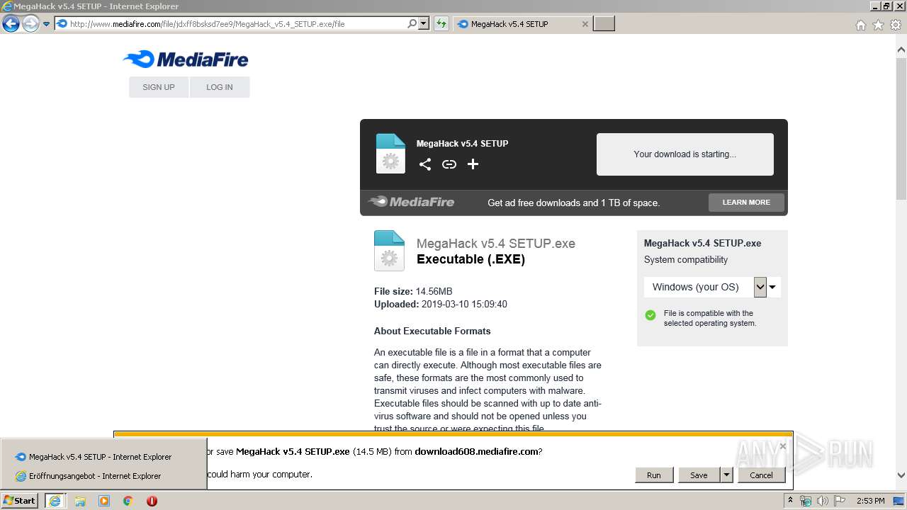Click the 'File size: 14.56MB' text
Image resolution: width=907 pixels, height=510 pixels.
(x=413, y=291)
